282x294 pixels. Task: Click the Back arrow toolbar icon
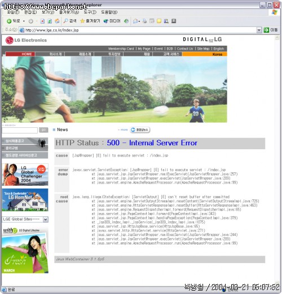point(9,21)
